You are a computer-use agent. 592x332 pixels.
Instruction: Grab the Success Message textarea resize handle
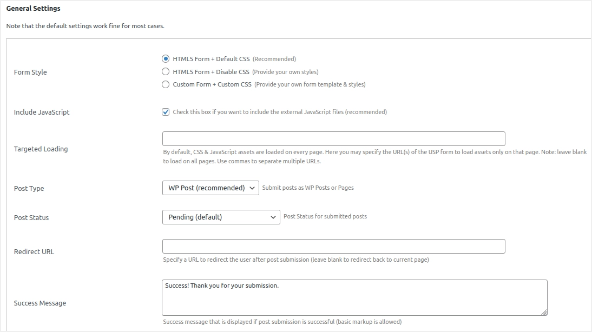(544, 312)
